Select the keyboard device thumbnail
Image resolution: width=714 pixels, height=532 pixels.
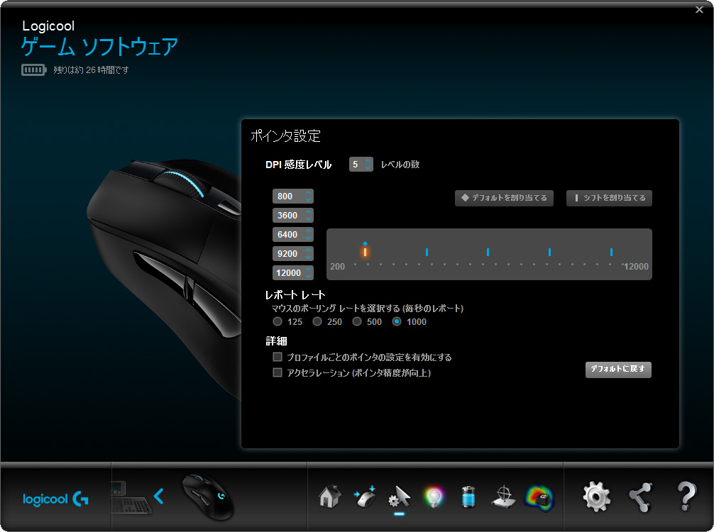(x=131, y=498)
